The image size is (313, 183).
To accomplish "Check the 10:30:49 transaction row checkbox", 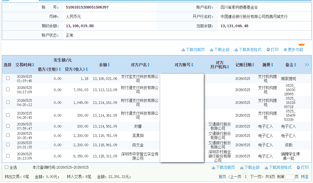I will click(8, 135).
